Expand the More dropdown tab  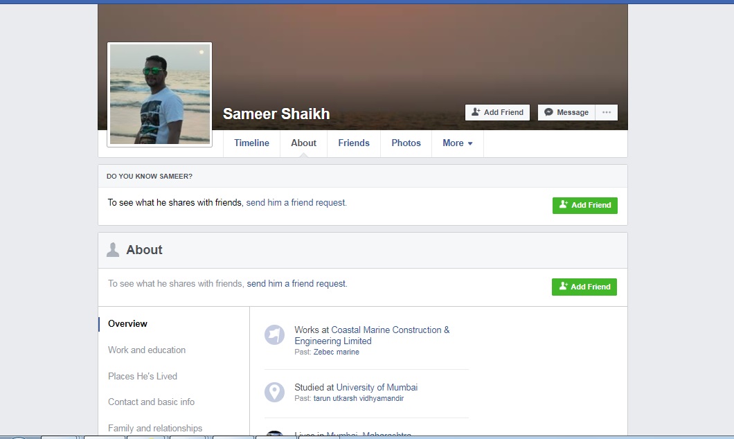pyautogui.click(x=457, y=143)
